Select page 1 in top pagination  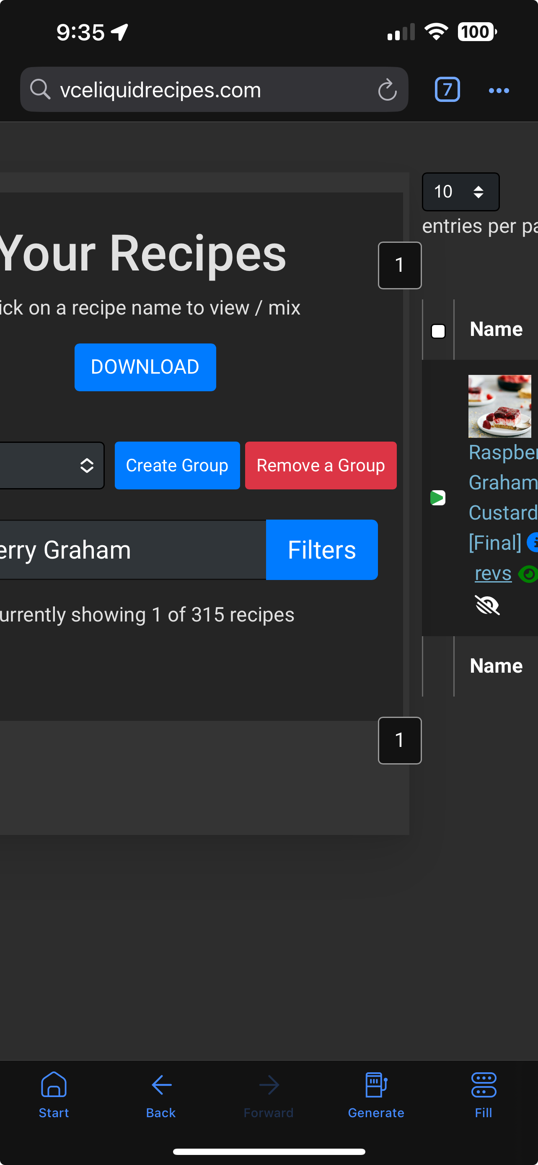click(x=399, y=265)
